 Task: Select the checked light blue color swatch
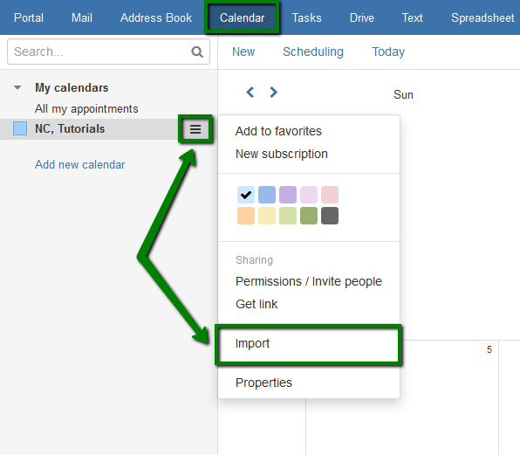pyautogui.click(x=246, y=195)
